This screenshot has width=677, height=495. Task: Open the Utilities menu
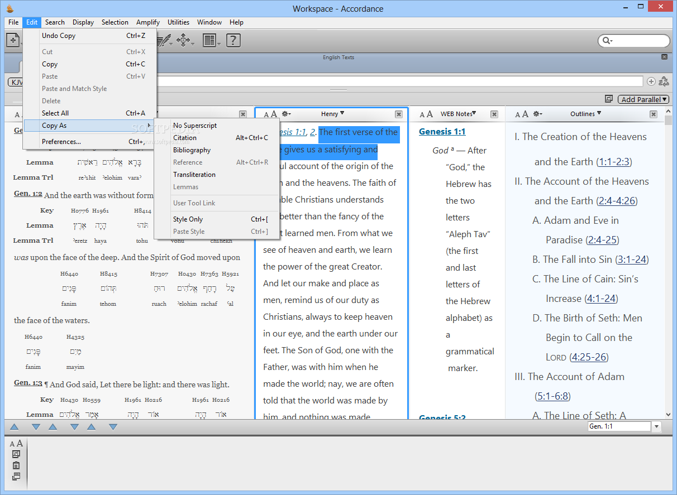pyautogui.click(x=178, y=22)
